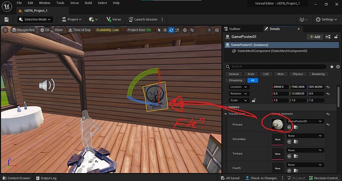Open viewport layout grid button
342x181 pixels.
pos(217,30)
